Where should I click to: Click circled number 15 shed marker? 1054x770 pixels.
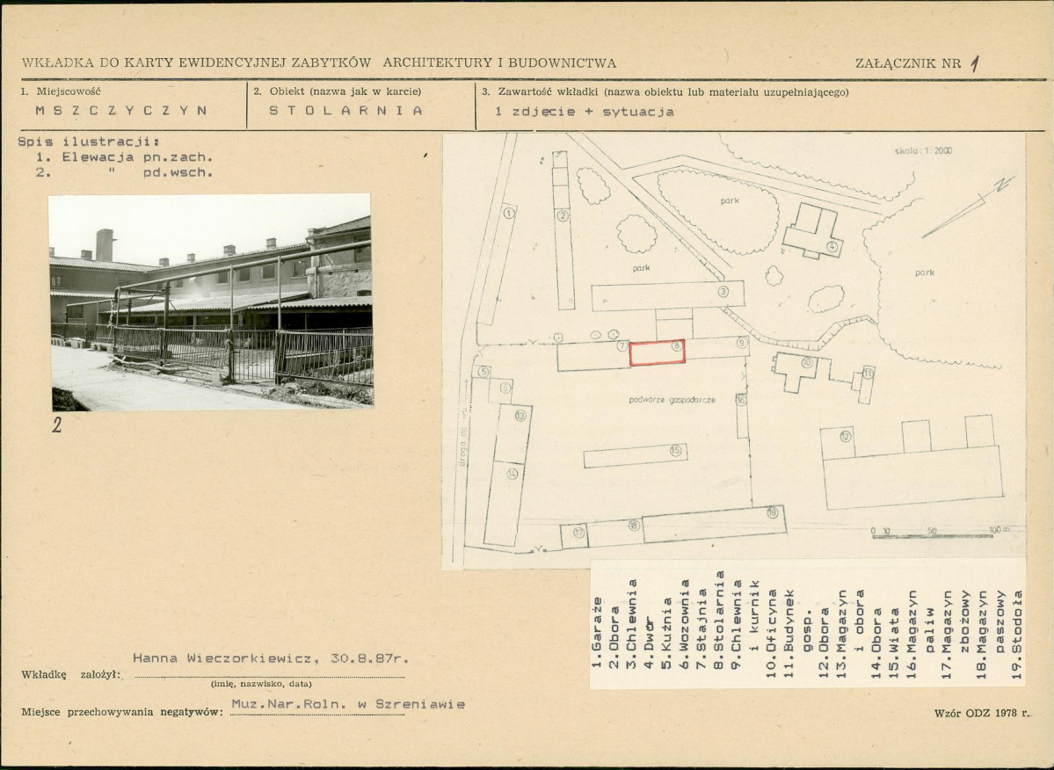click(675, 450)
